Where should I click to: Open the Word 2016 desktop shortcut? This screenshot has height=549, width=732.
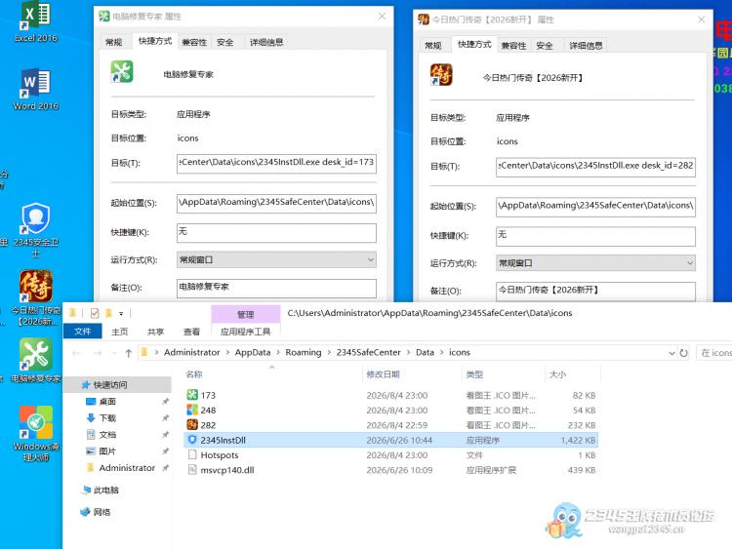[x=35, y=90]
